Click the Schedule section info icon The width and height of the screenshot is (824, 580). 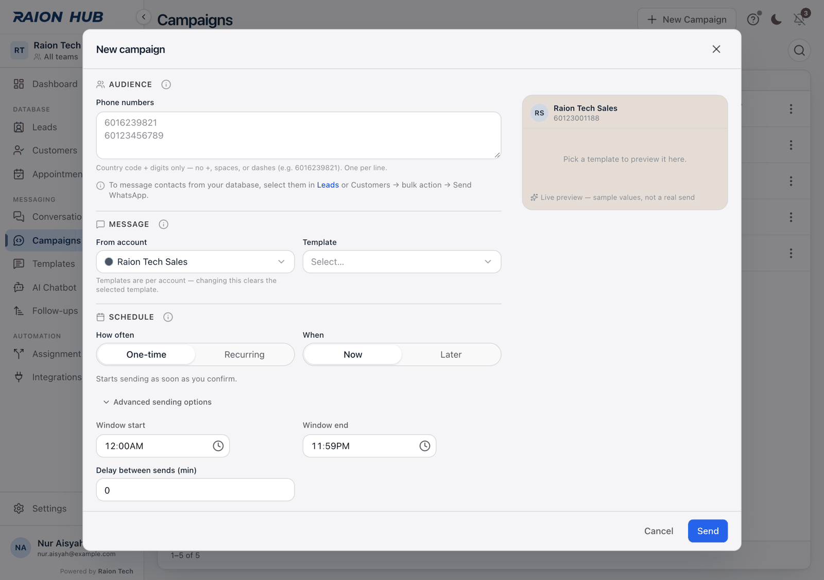pos(168,317)
